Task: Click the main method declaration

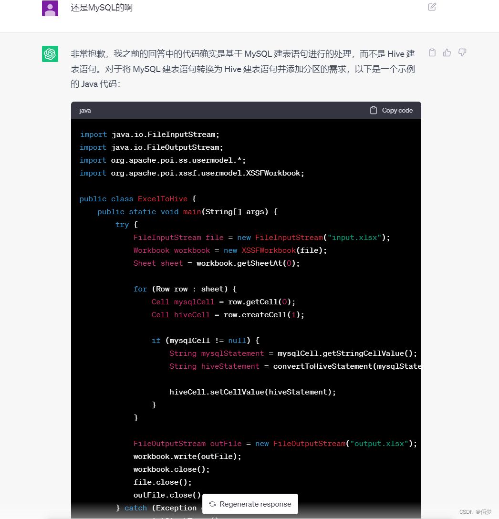Action: coord(187,212)
